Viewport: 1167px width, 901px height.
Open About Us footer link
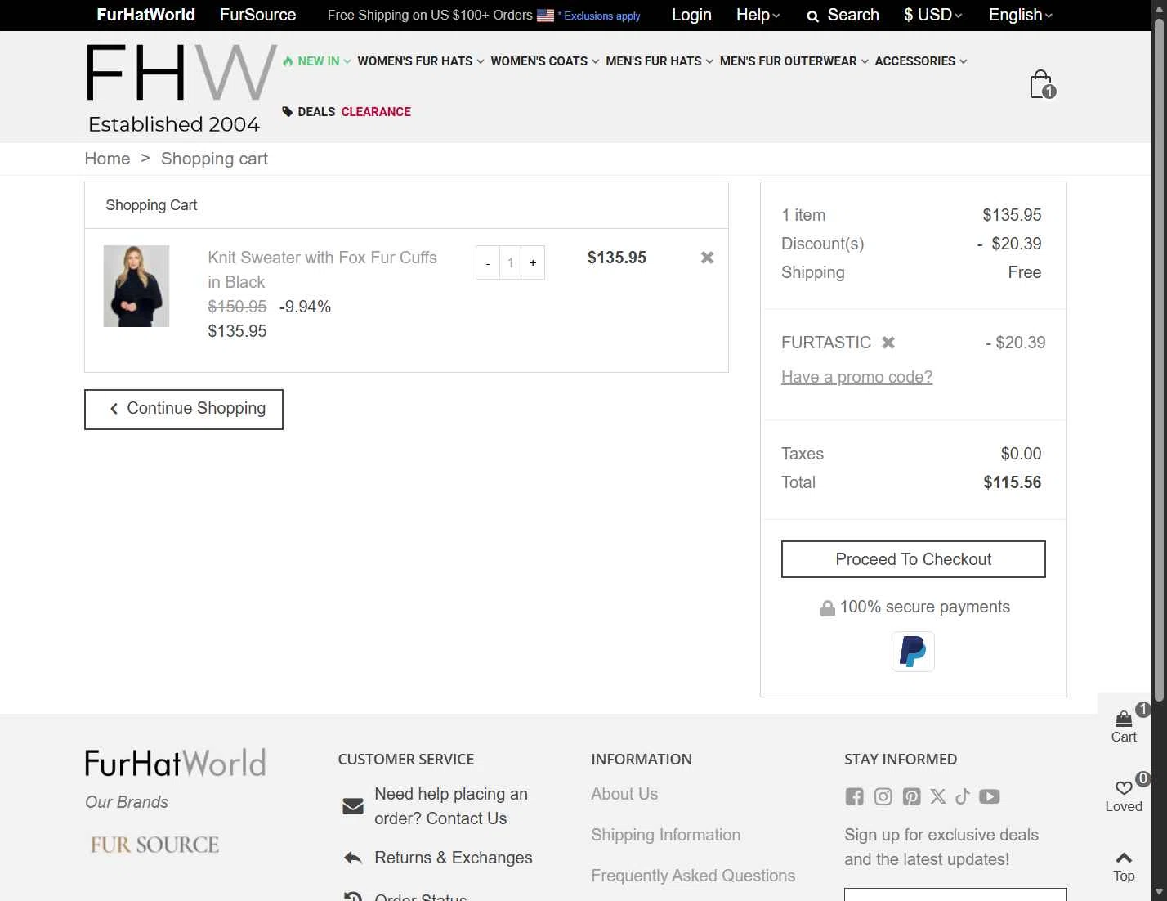624,794
